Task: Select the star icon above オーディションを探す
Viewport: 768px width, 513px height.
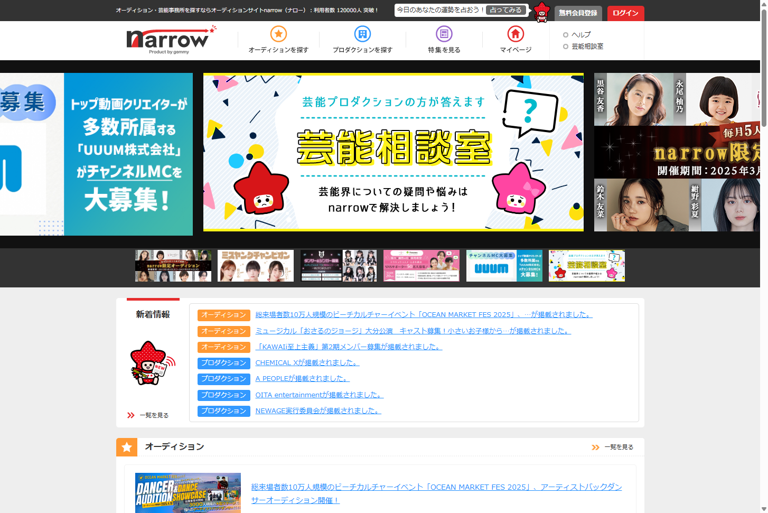Action: coord(278,34)
